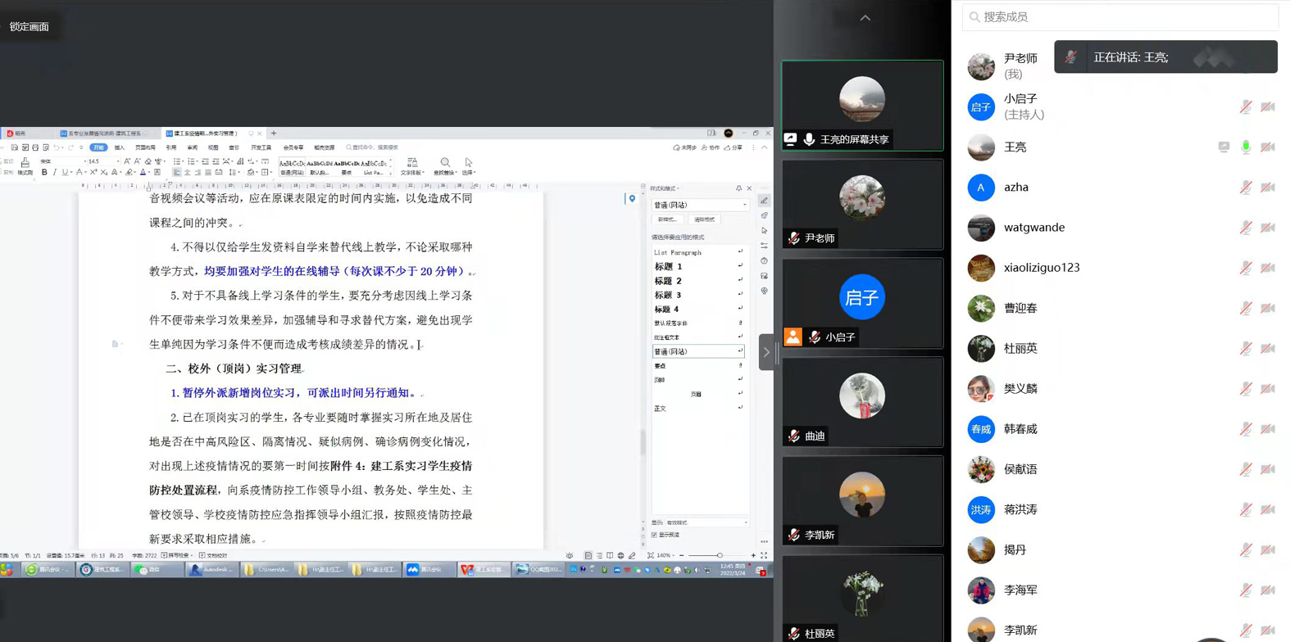The image size is (1290, 642).
Task: Click the Italic formatting icon
Action: 55,173
